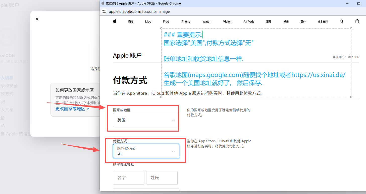
Task: Click the Apple logo in navigation bar
Action: [115, 21]
